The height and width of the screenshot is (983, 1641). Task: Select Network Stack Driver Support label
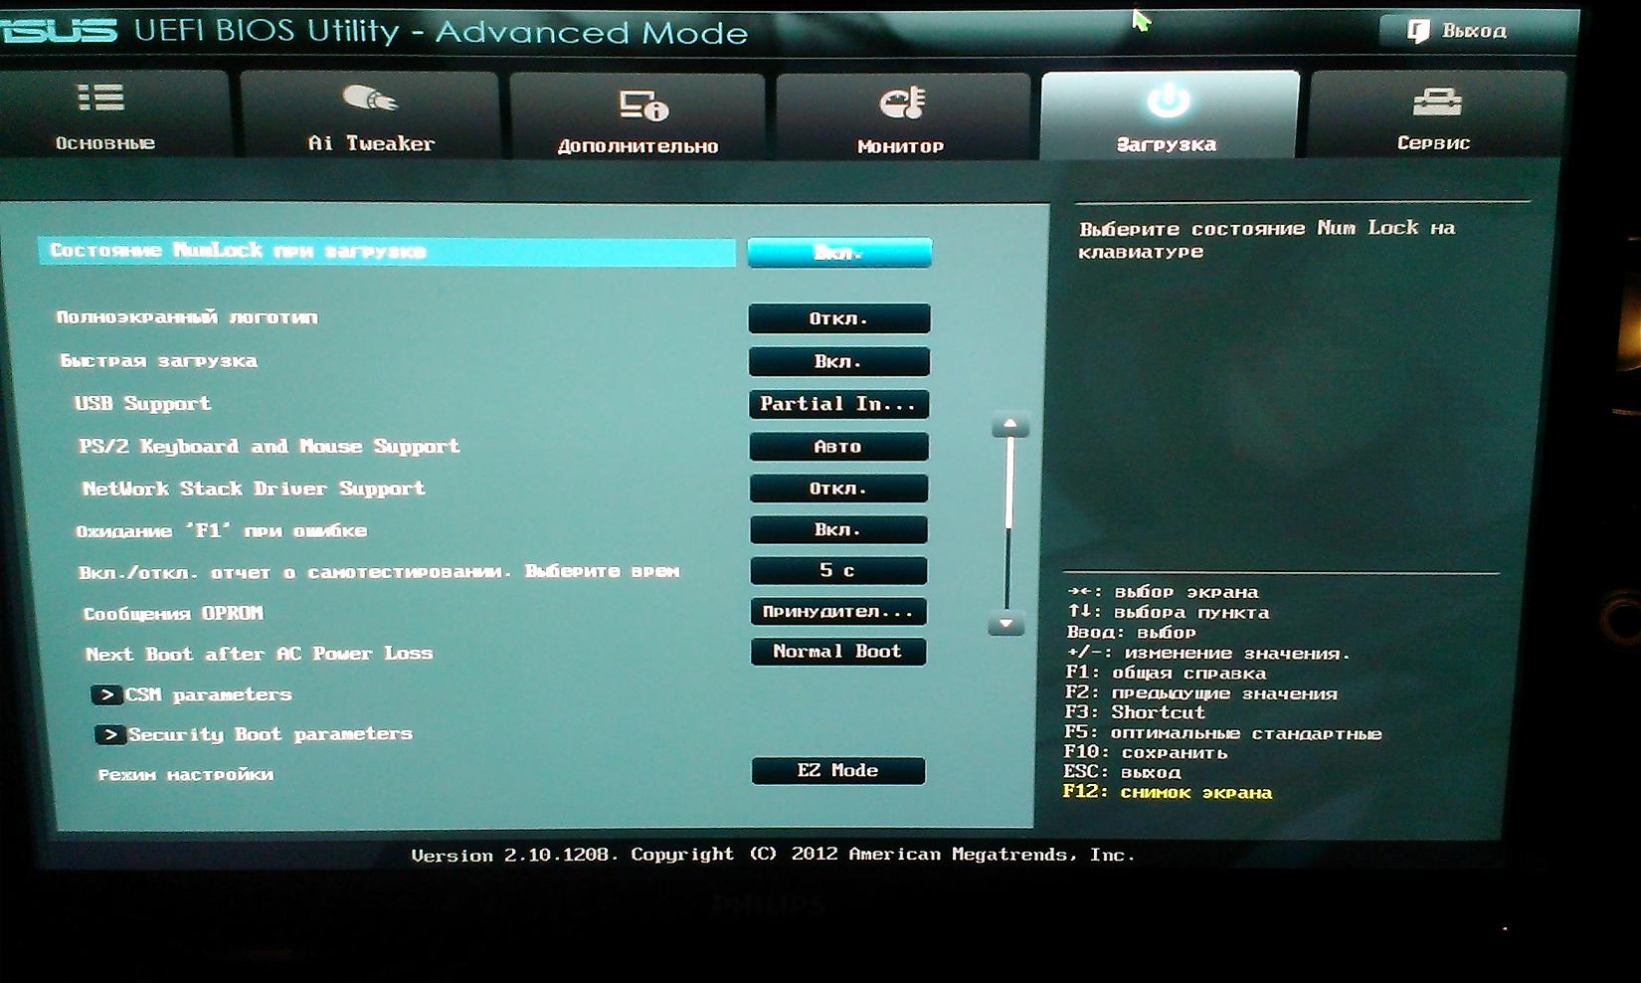pyautogui.click(x=254, y=489)
